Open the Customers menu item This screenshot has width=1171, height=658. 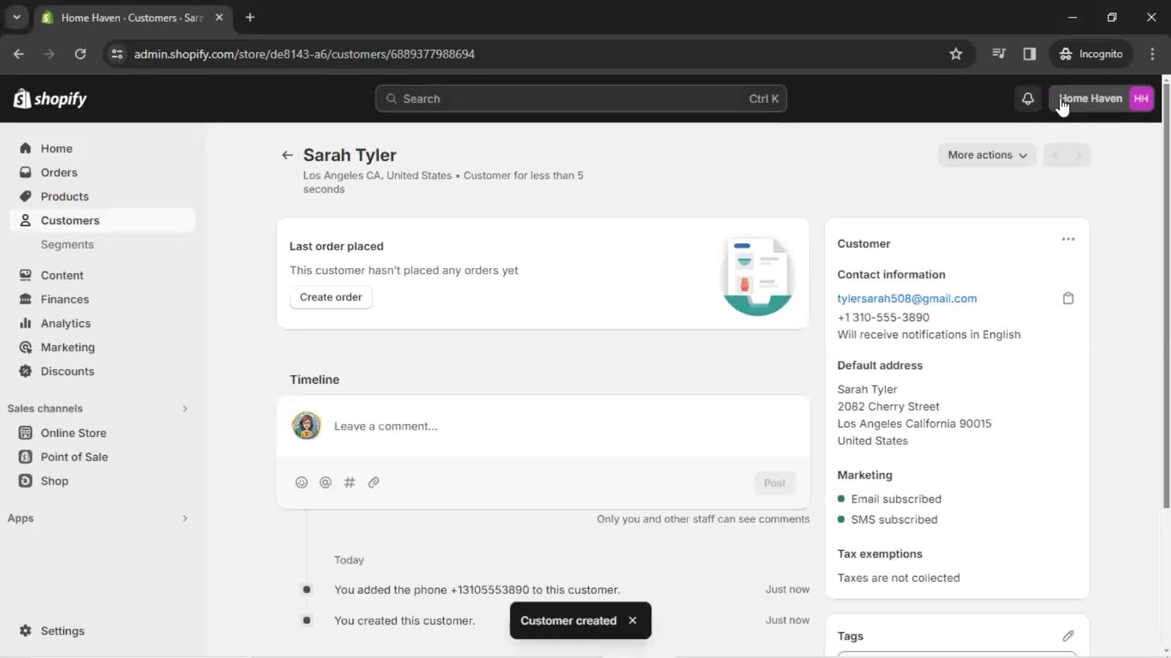click(70, 220)
